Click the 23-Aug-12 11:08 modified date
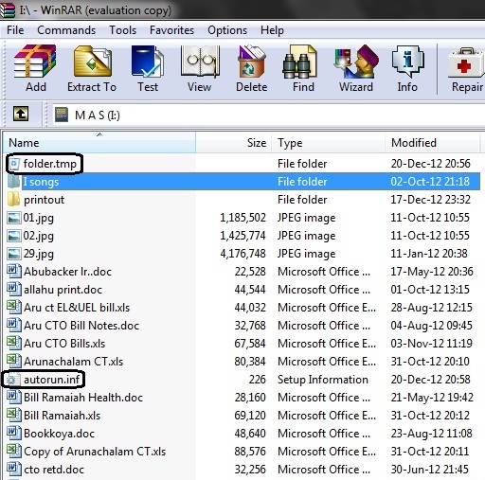The height and width of the screenshot is (480, 485). [431, 434]
